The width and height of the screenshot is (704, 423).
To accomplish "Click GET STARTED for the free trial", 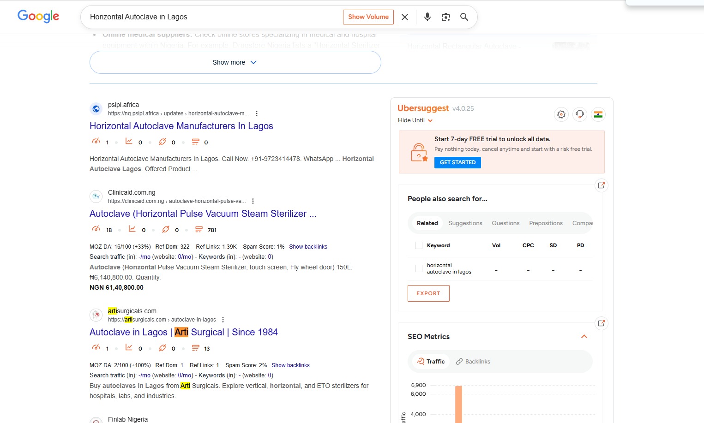I will 457,162.
